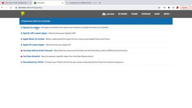Bookmark this page with the star icon
The width and height of the screenshot is (192, 108).
pyautogui.click(x=159, y=7)
